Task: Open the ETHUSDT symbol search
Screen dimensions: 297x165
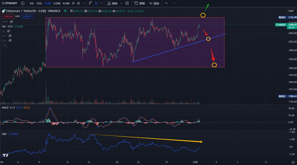Action: (9, 3)
